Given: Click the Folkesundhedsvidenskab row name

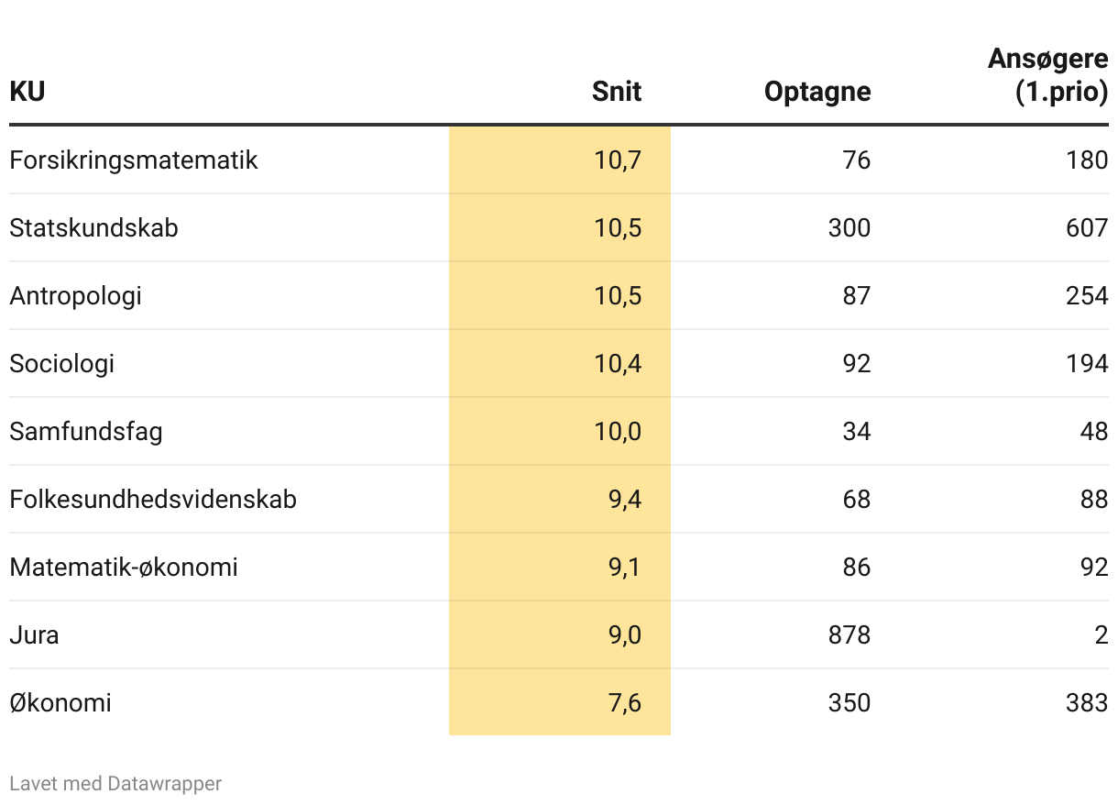Looking at the screenshot, I should pyautogui.click(x=153, y=500).
